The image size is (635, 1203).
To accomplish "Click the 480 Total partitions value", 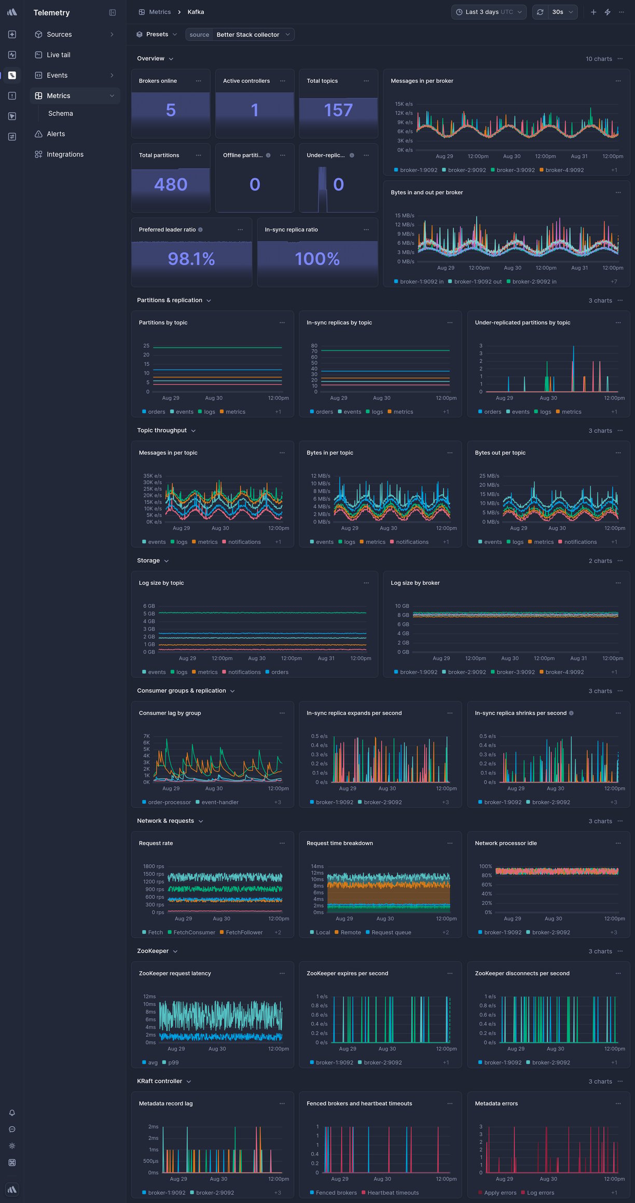I will click(x=171, y=185).
